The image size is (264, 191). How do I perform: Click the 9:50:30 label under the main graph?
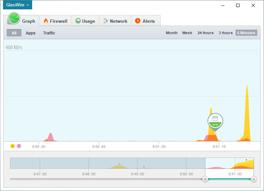[39, 147]
